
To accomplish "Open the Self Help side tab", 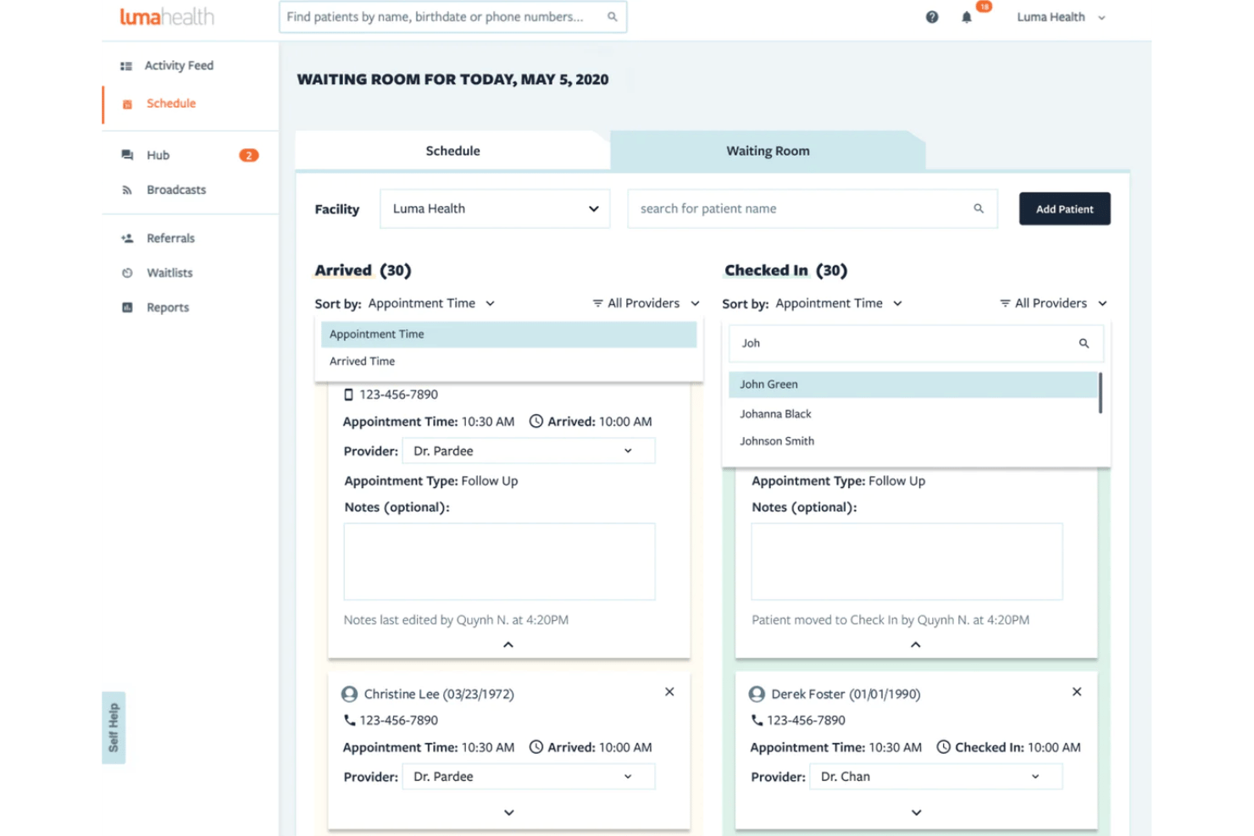I will (114, 728).
